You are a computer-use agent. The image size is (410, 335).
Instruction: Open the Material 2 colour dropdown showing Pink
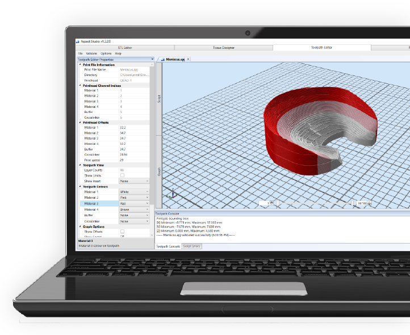pyautogui.click(x=134, y=198)
